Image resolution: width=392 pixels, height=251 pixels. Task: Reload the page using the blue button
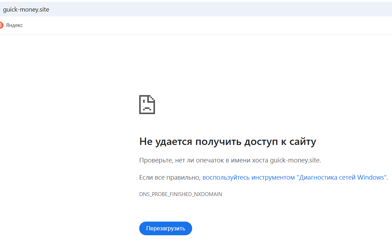(x=165, y=228)
